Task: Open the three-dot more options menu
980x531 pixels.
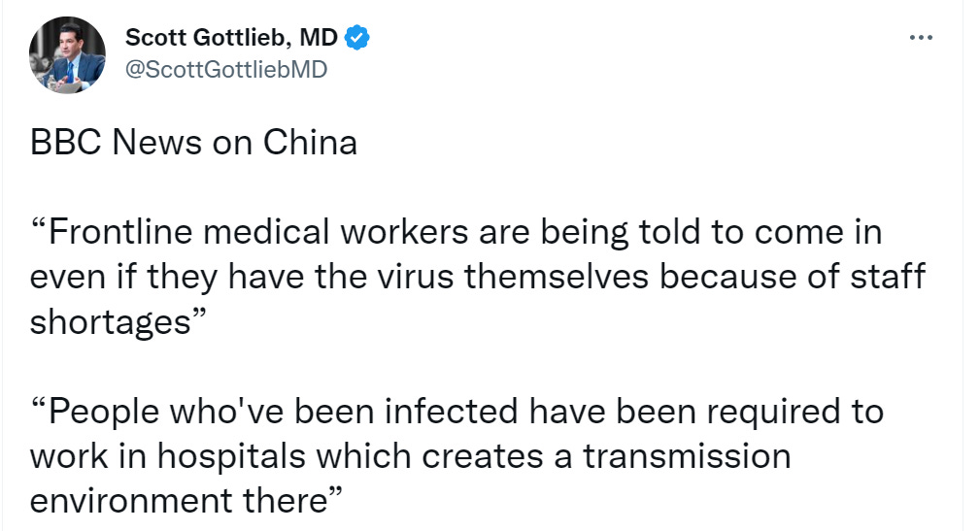Action: point(921,38)
